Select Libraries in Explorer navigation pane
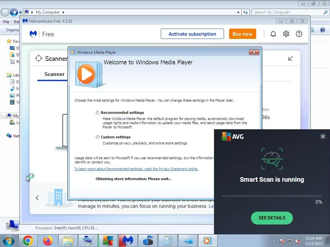 [x=13, y=75]
